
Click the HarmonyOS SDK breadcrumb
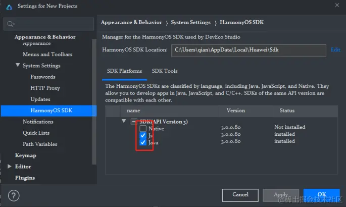pos(241,22)
